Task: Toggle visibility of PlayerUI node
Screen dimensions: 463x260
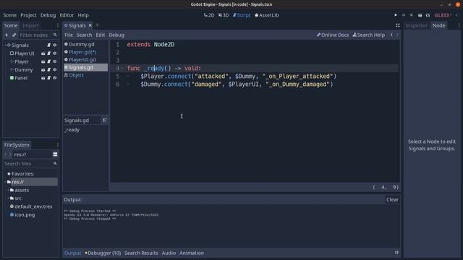Action: tap(55, 53)
